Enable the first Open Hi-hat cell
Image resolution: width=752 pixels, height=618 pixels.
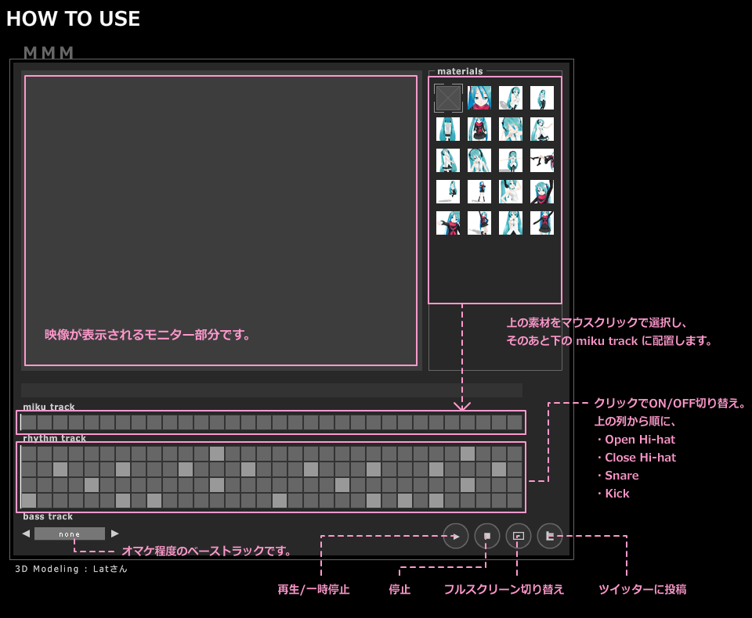[x=29, y=454]
